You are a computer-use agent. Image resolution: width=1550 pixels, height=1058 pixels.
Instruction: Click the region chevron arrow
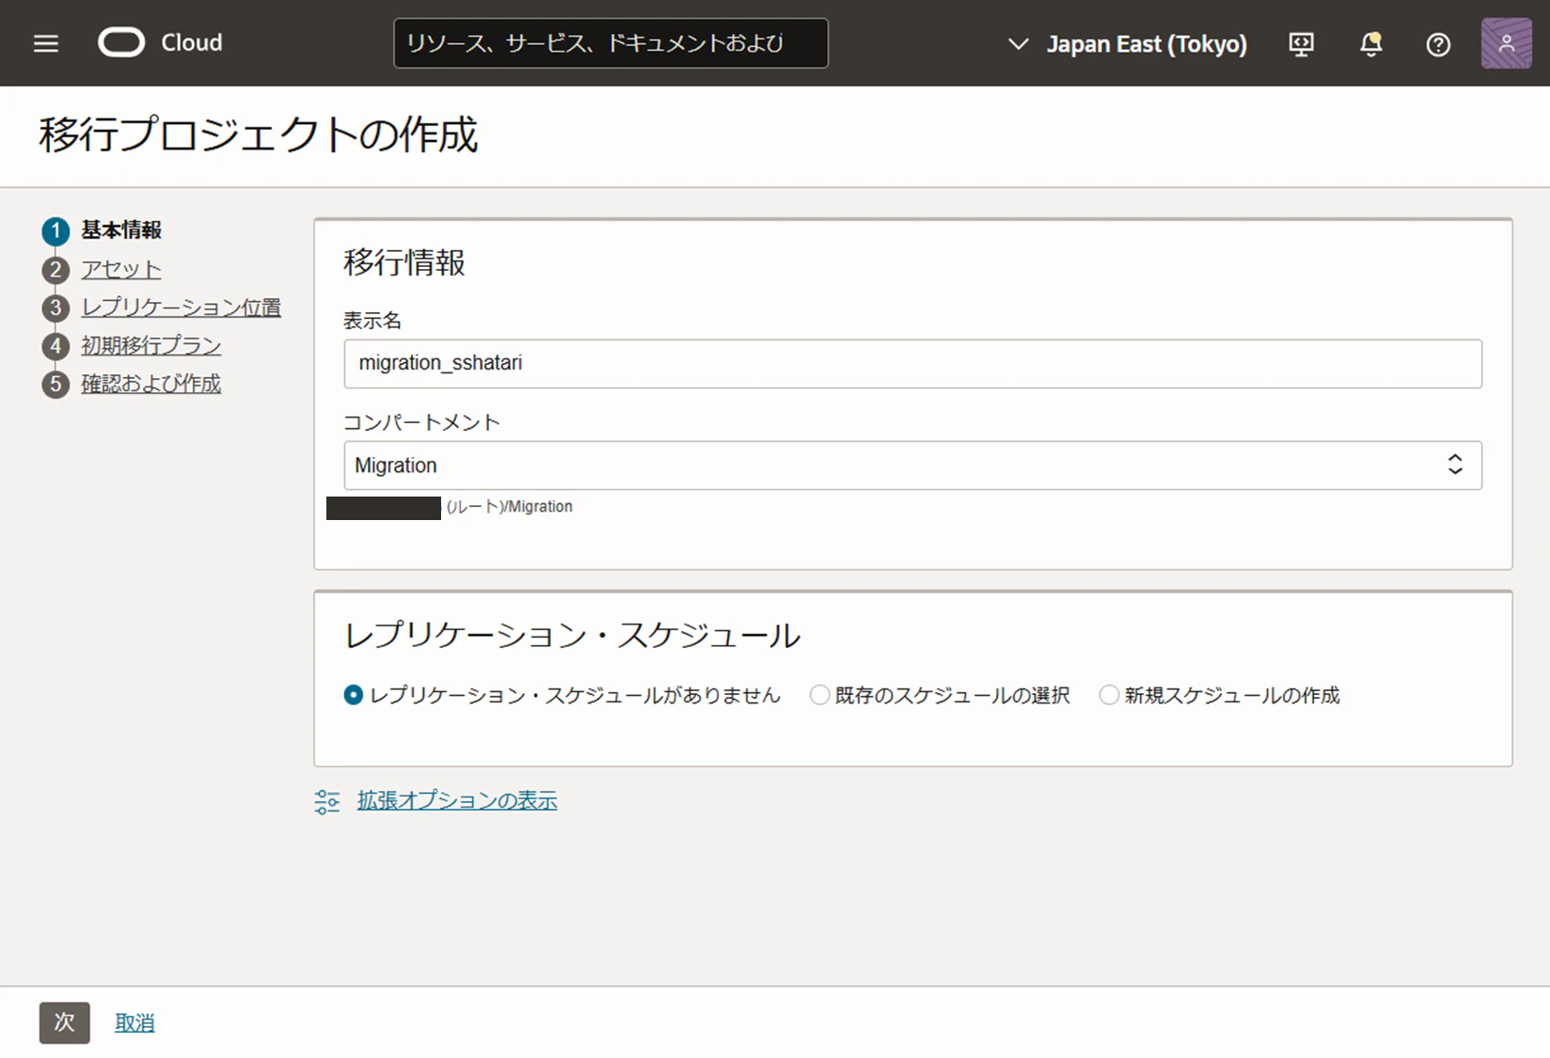coord(1018,44)
